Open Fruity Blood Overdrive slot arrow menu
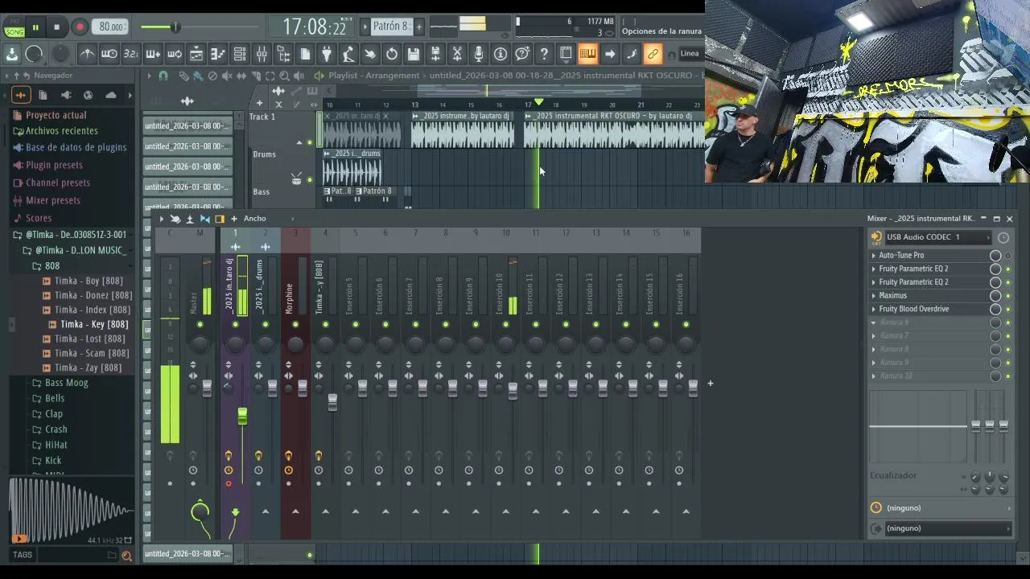 pos(874,309)
